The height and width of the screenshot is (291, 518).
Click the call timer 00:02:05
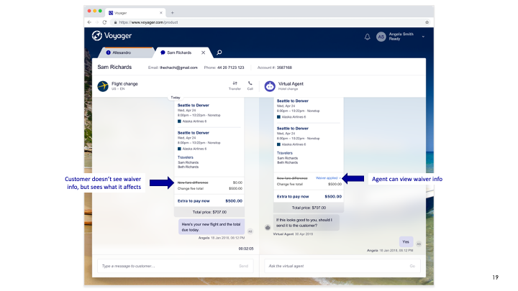click(246, 249)
